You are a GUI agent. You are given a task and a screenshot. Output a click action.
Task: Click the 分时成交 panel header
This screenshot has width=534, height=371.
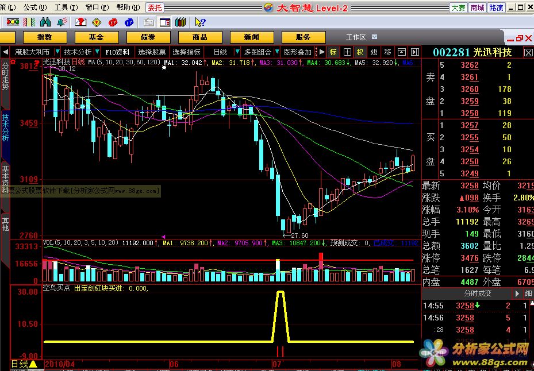(x=478, y=293)
